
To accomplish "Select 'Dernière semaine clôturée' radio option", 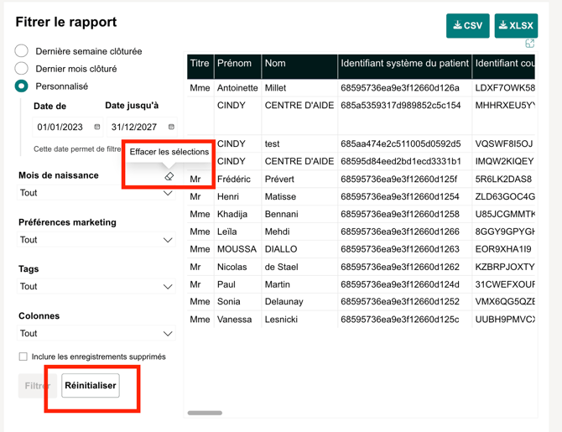I will (22, 51).
